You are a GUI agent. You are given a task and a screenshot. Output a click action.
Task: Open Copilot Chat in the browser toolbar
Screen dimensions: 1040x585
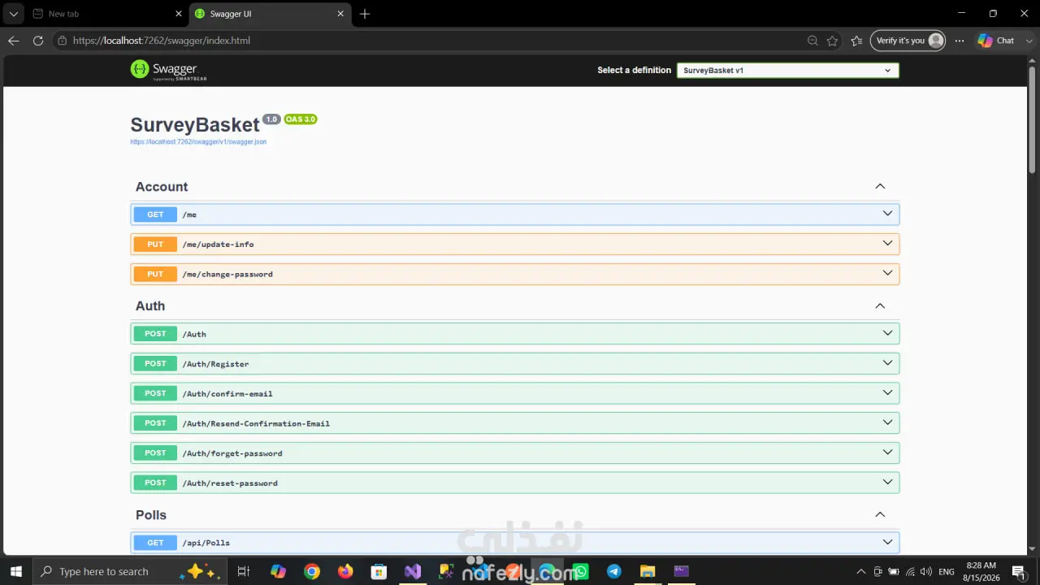[996, 41]
